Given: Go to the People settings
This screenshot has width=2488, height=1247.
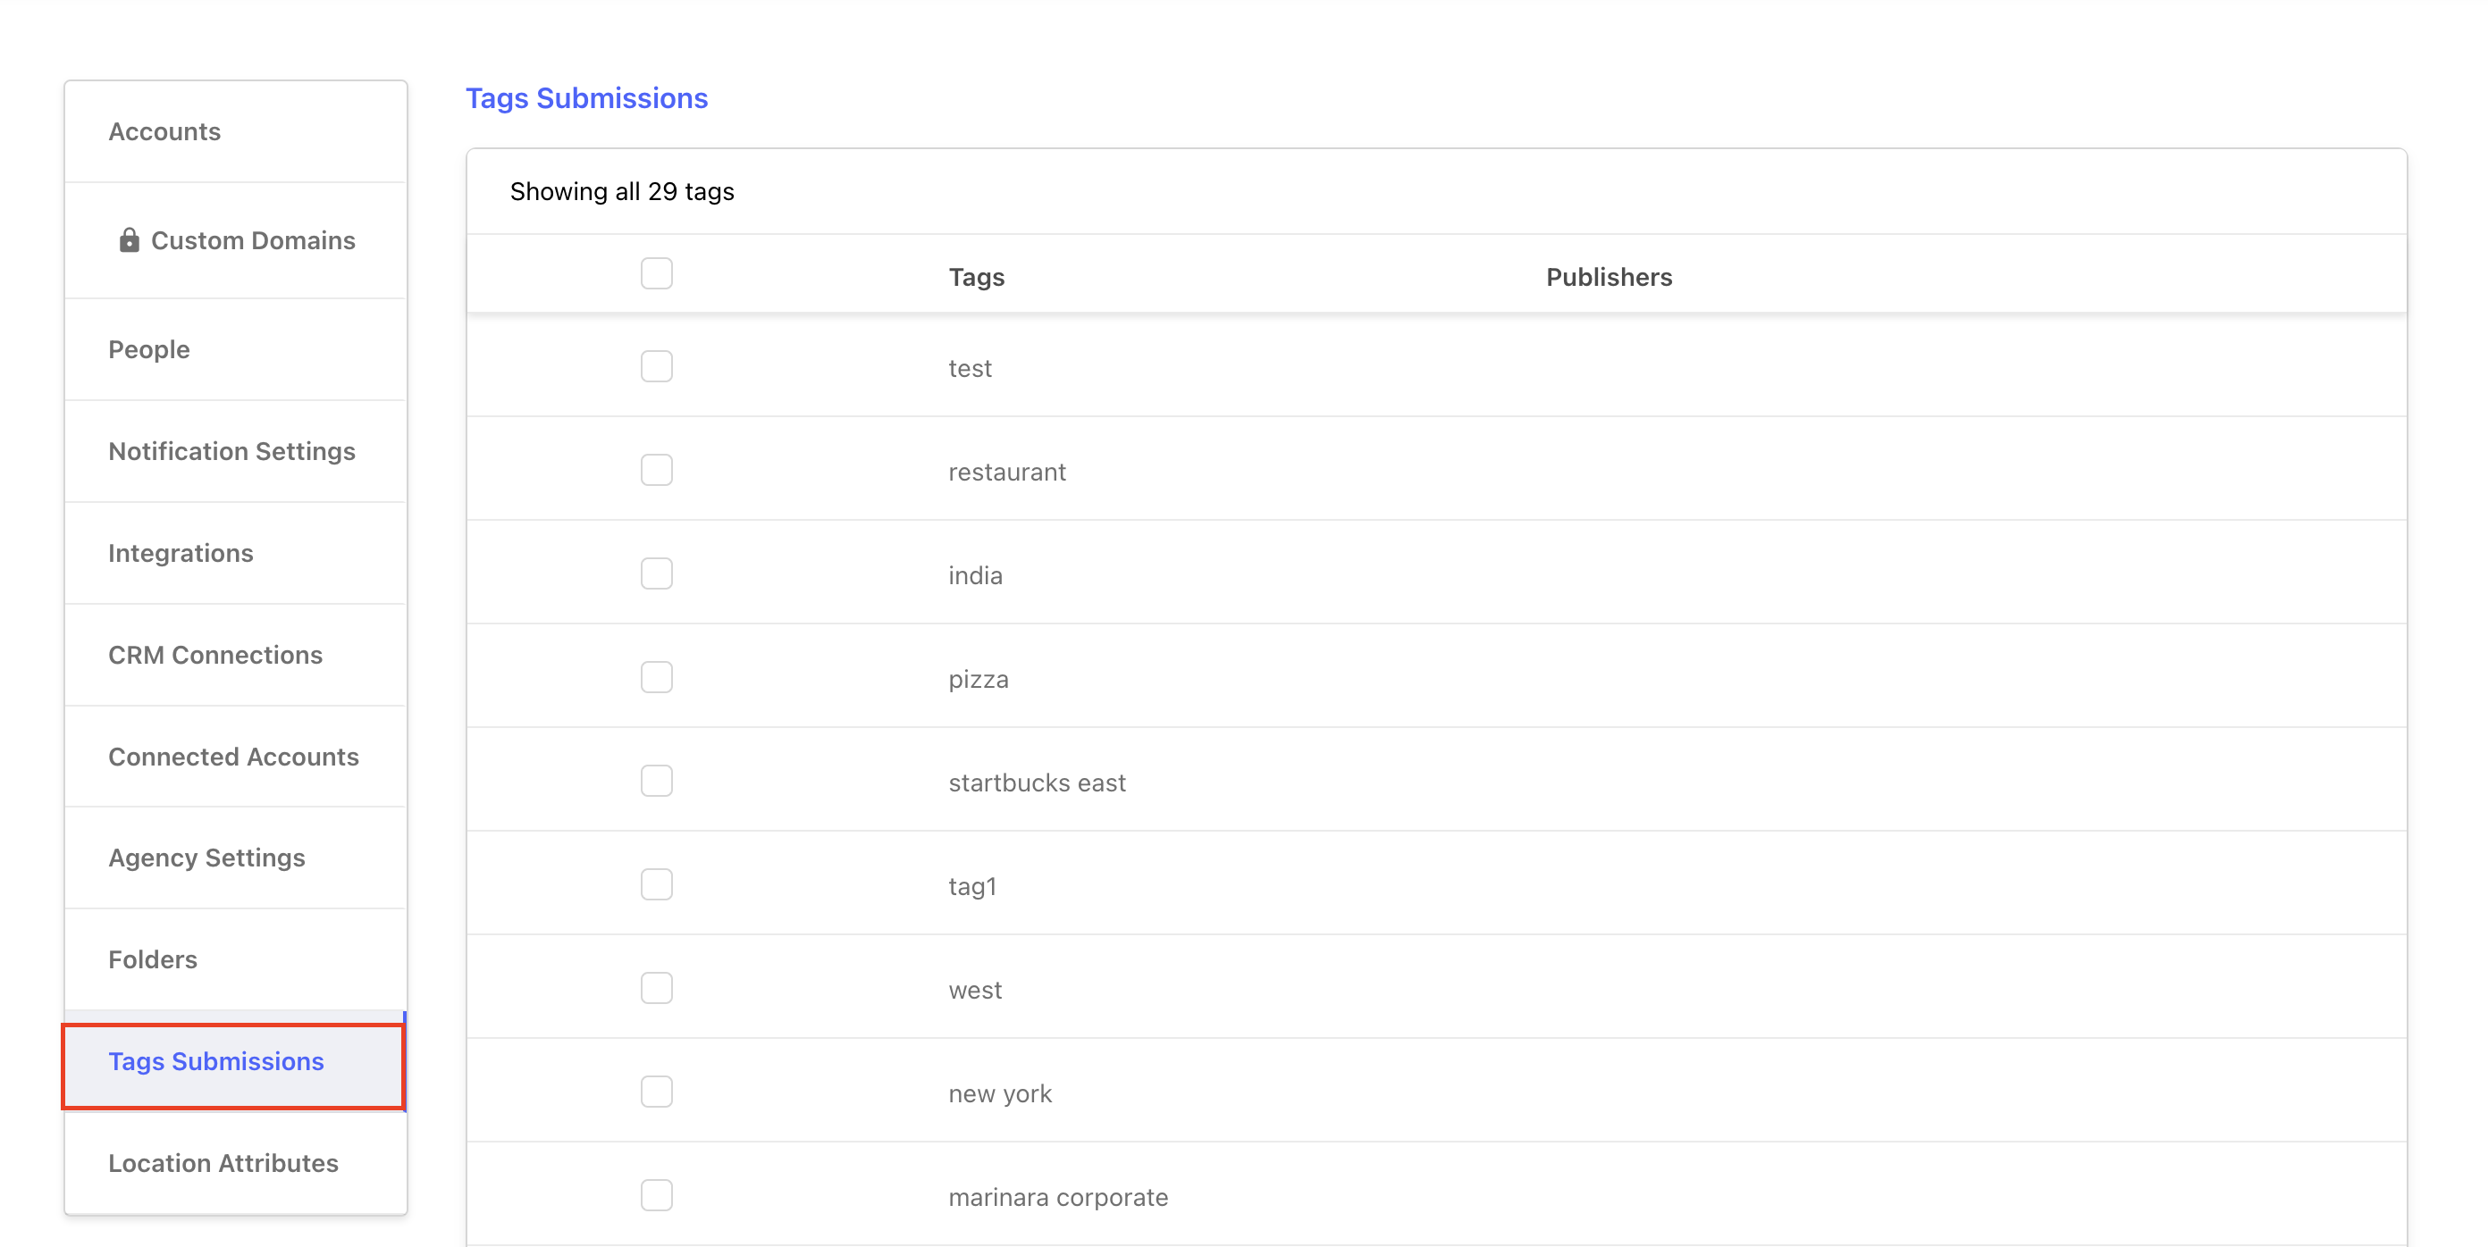Looking at the screenshot, I should point(236,349).
